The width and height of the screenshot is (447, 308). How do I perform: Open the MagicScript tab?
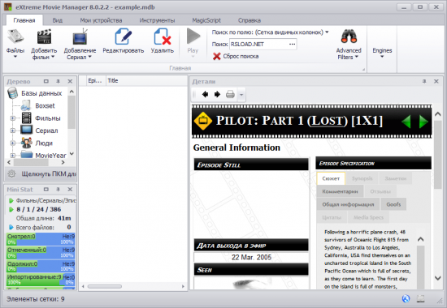tap(206, 20)
